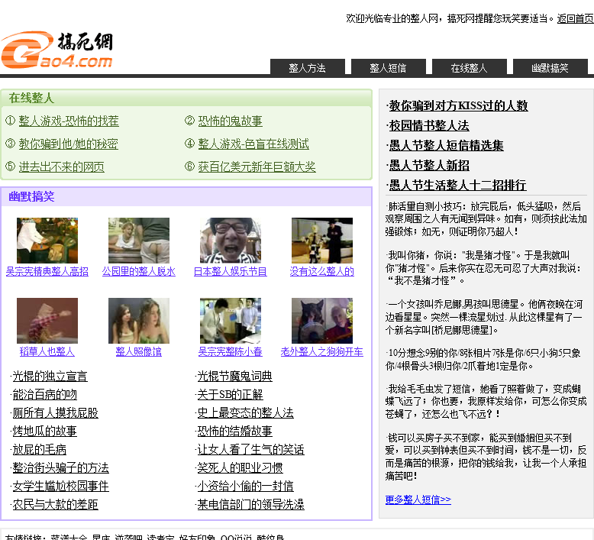Click the 幽默搞笑 section heading

(x=31, y=196)
